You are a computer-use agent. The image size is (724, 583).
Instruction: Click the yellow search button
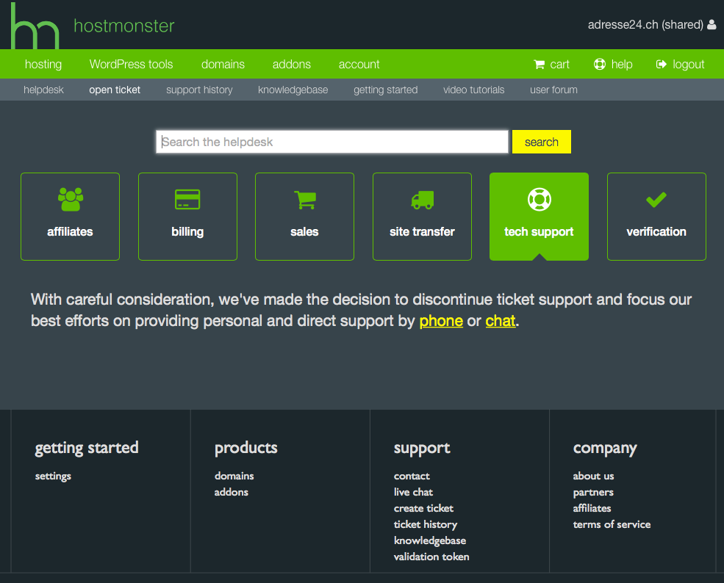tap(542, 142)
